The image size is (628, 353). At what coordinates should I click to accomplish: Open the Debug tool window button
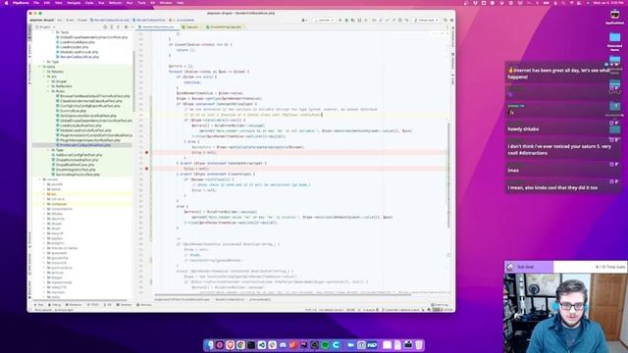pos(54,305)
